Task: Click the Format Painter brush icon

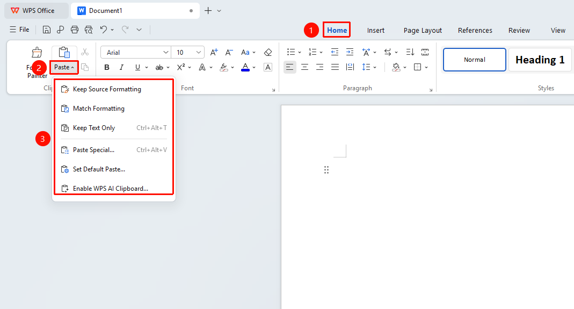Action: 37,53
